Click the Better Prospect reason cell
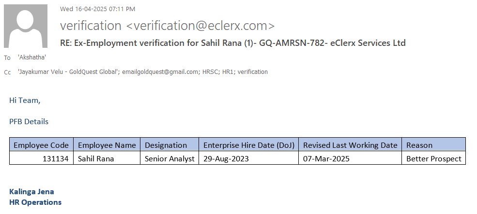 [x=433, y=158]
